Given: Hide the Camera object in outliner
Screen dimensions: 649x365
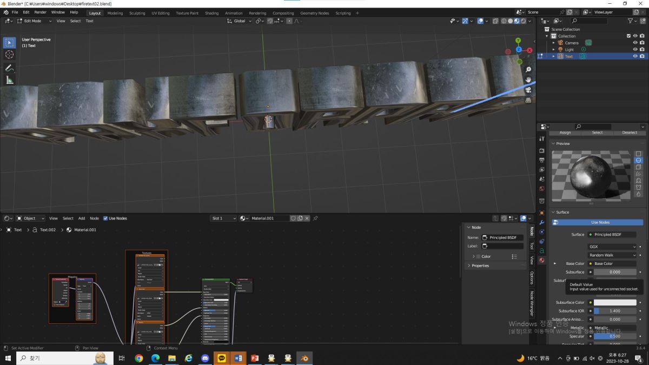Looking at the screenshot, I should coord(635,43).
